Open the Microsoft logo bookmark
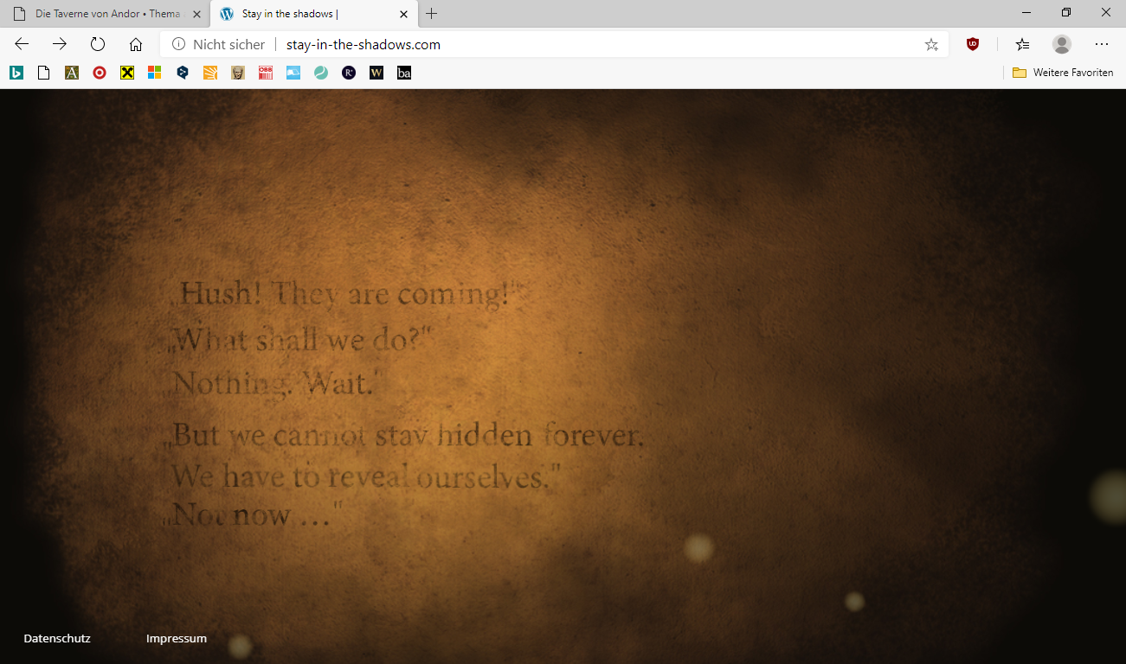This screenshot has width=1126, height=664. (154, 73)
